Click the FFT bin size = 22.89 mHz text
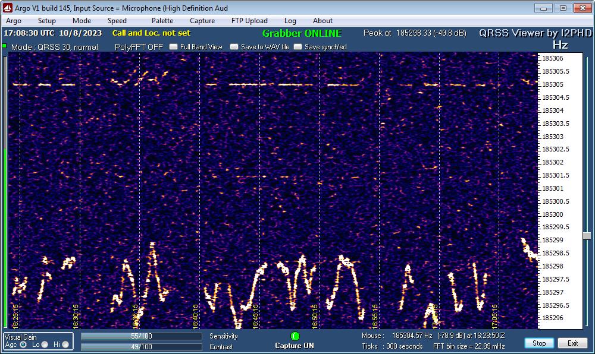The width and height of the screenshot is (595, 354). [469, 346]
